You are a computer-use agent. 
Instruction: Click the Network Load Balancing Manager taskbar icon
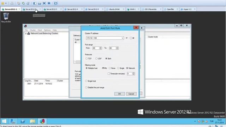(x=42, y=121)
